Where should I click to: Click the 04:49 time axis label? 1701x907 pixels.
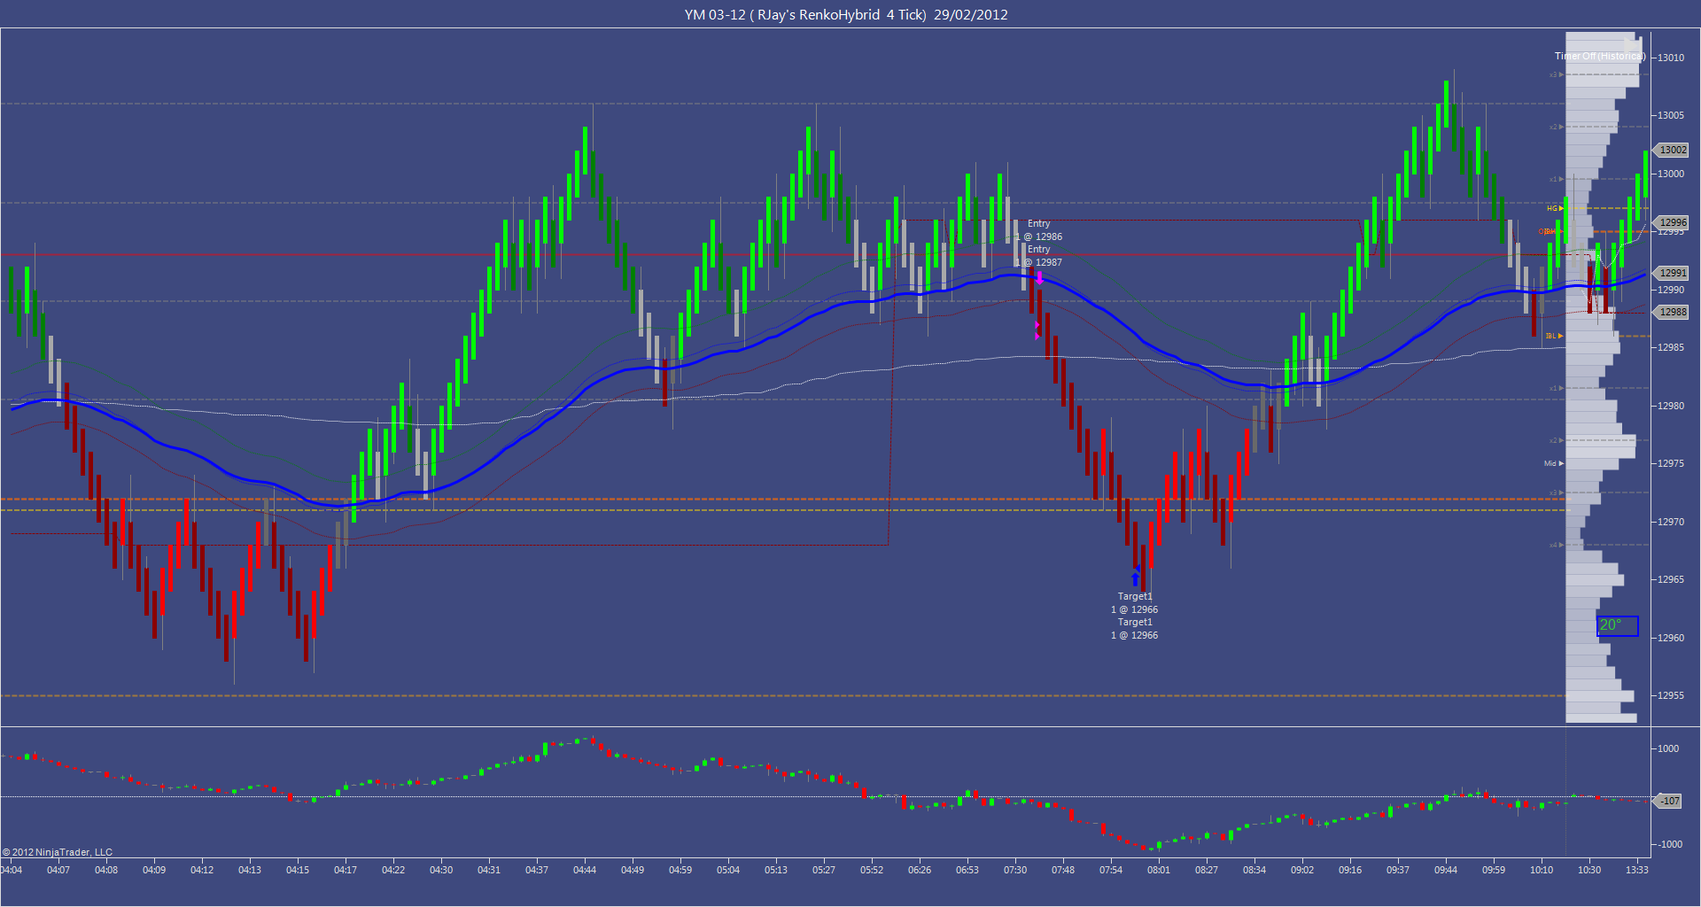[x=633, y=870]
